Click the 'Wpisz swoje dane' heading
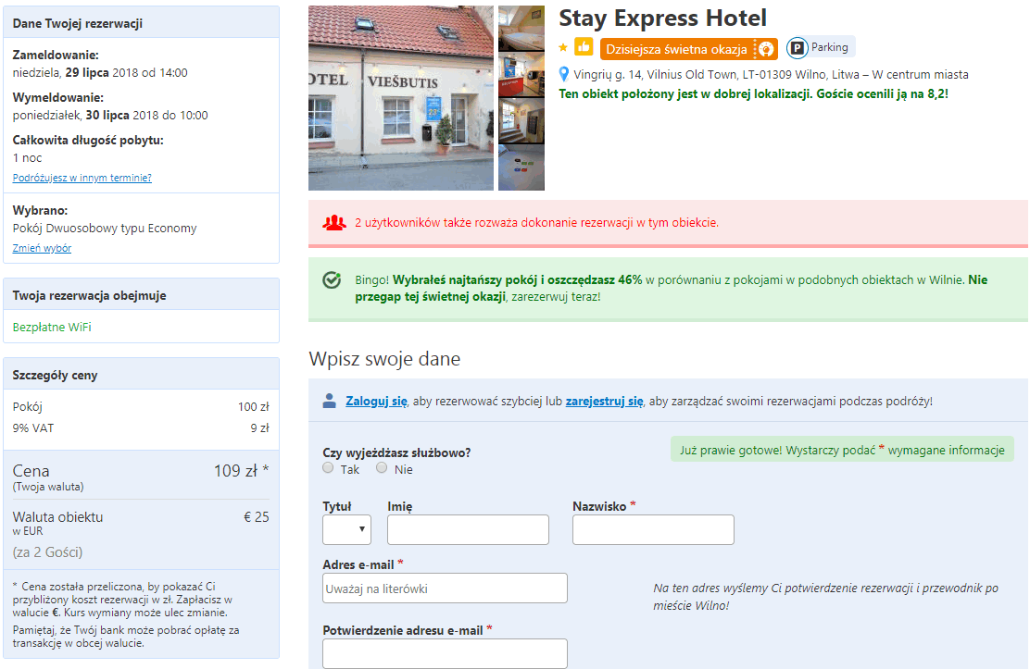This screenshot has width=1030, height=669. pos(385,359)
